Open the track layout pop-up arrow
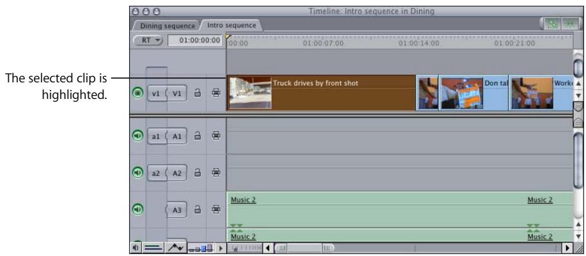586x256 pixels. coord(220,248)
